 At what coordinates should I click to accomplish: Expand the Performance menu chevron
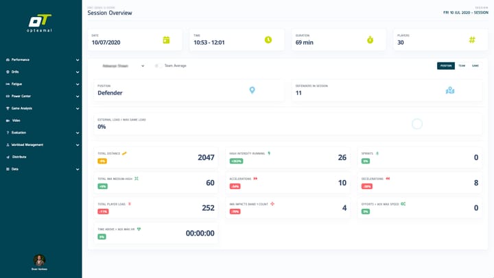click(x=78, y=60)
